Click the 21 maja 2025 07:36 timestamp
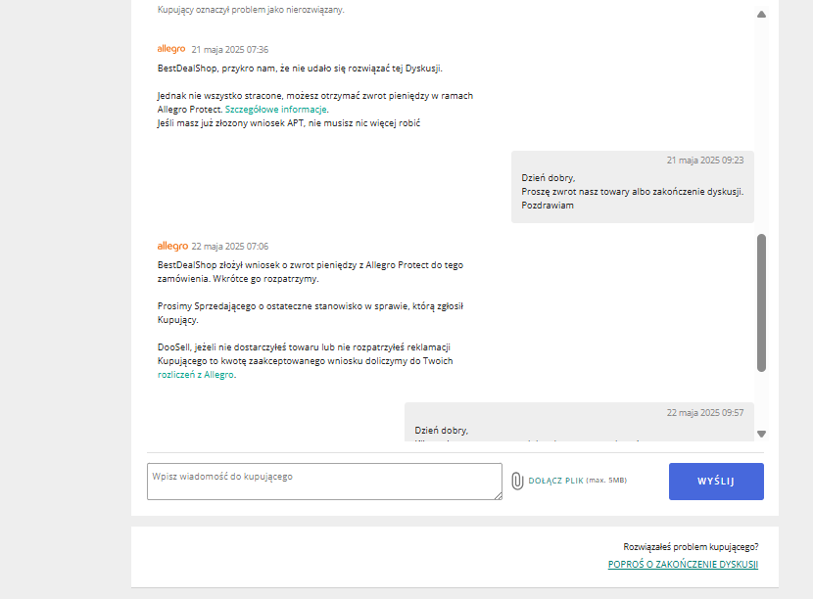 (229, 49)
